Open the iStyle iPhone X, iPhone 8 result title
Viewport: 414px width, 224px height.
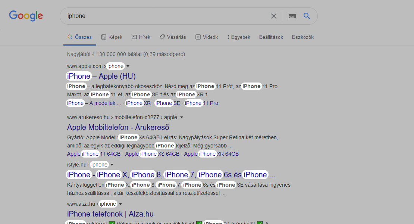pyautogui.click(x=171, y=175)
